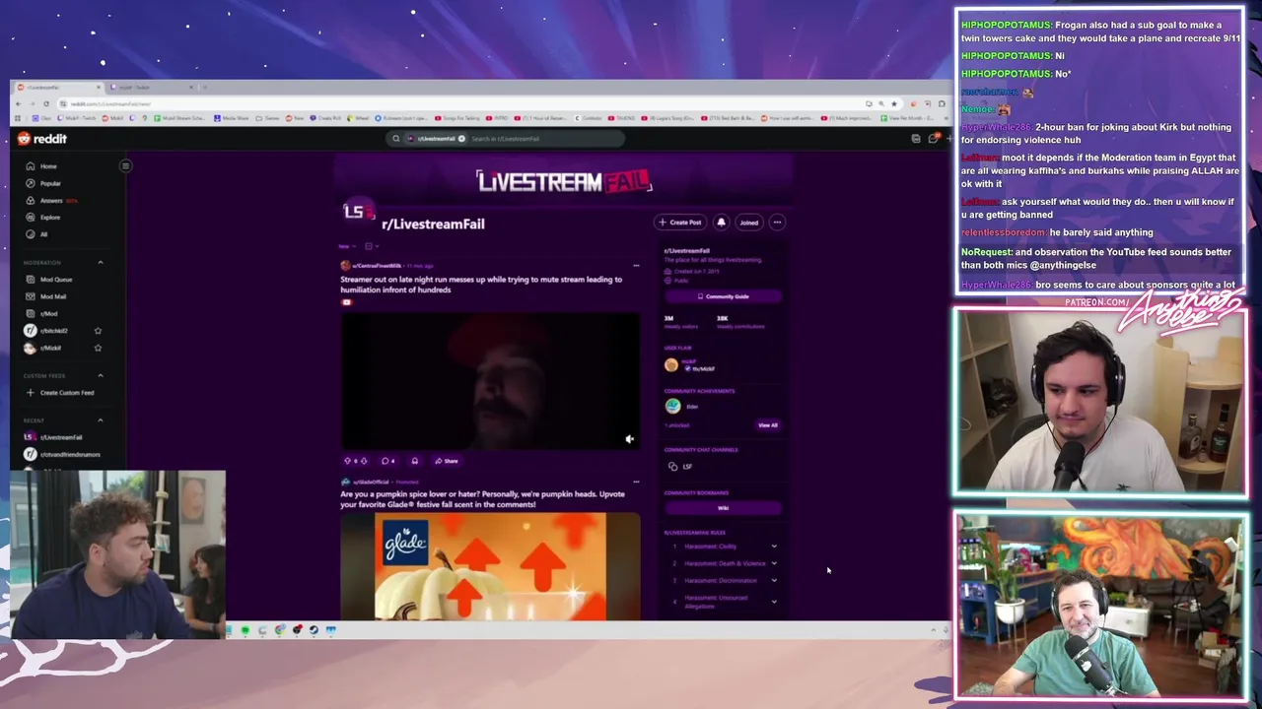Collapse the Moderation section
Screen dimensions: 1262x709
[x=100, y=262]
